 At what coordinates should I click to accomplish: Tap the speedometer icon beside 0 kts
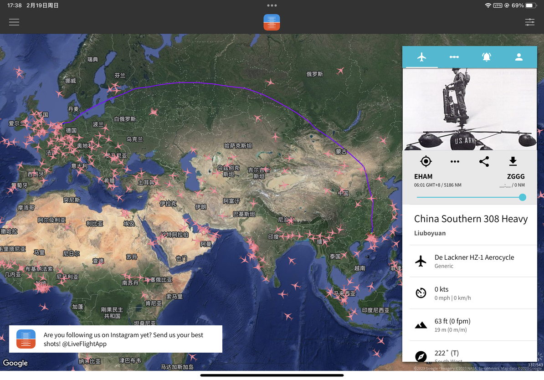(421, 293)
